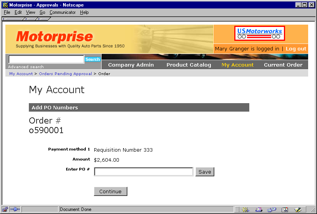Click the Log out link
The width and height of the screenshot is (317, 214).
coord(296,49)
